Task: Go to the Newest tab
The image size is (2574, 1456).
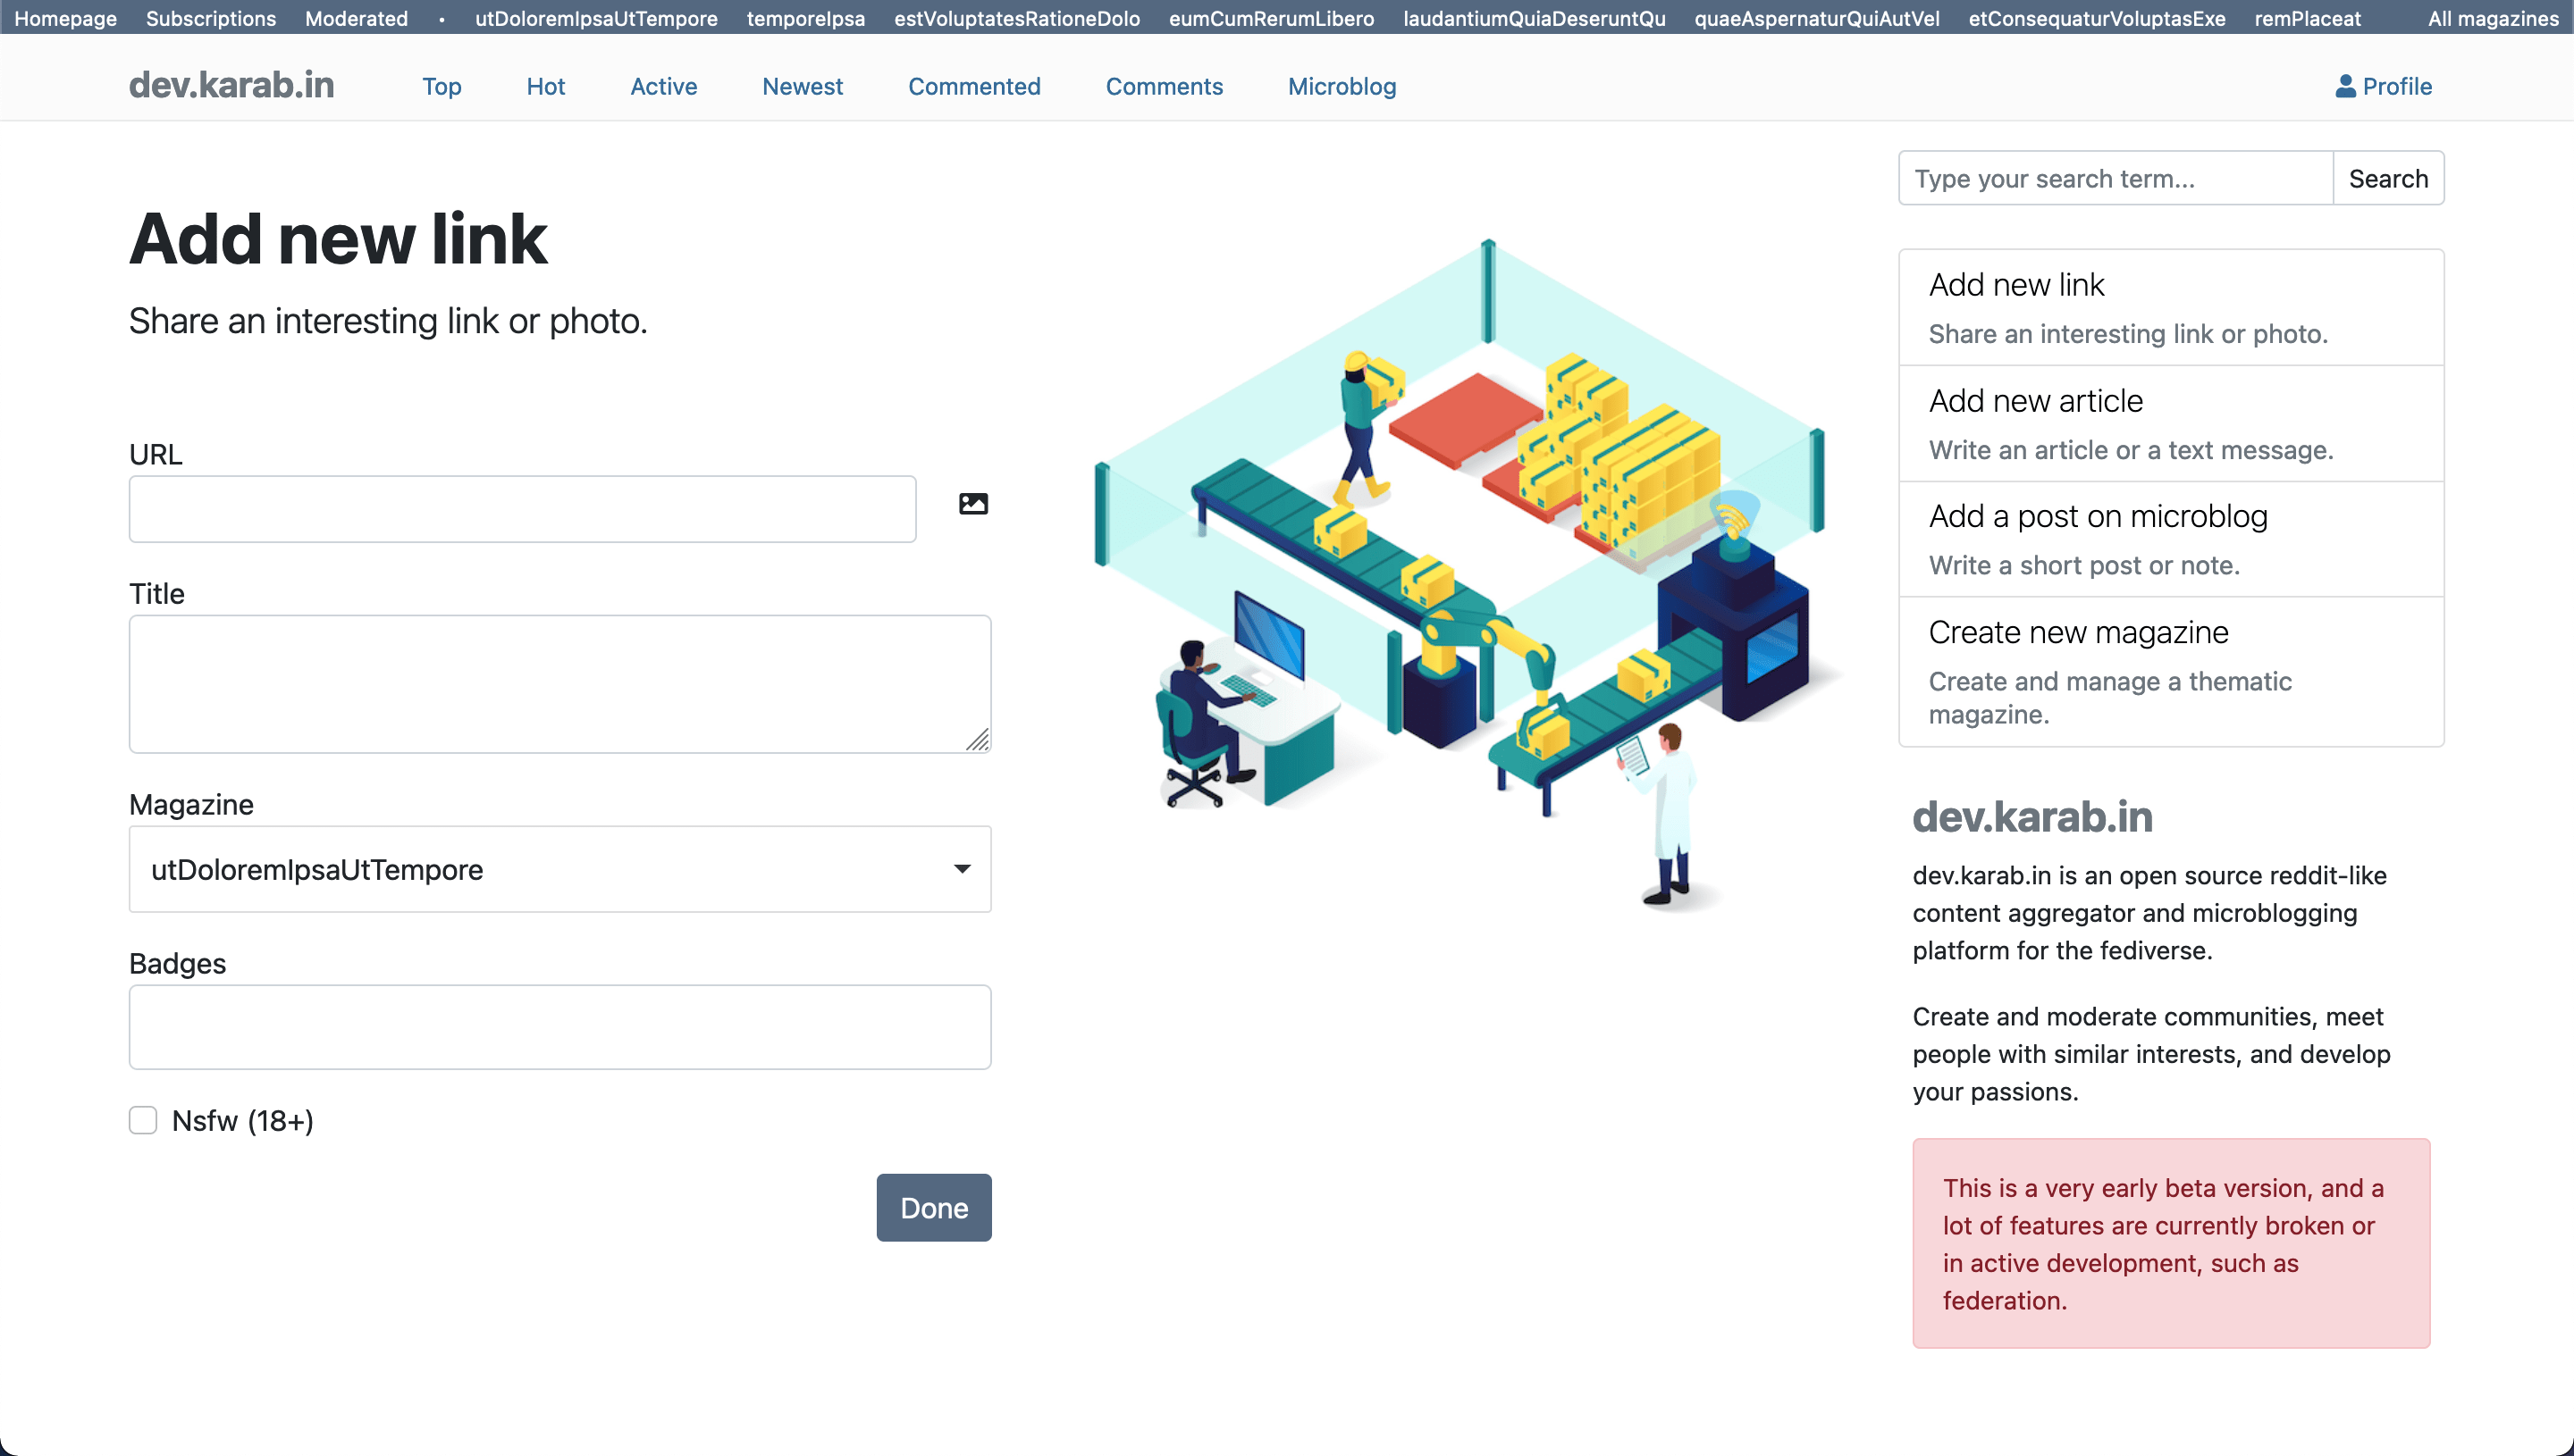Action: (802, 87)
